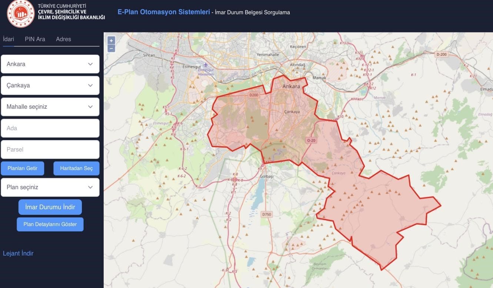Viewport: 493px width, 288px height.
Task: Click Plan Detaylarını Göster button
Action: tap(50, 224)
